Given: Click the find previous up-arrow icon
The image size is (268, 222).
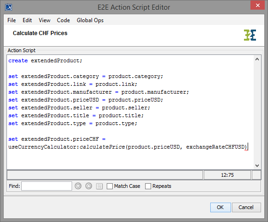Looking at the screenshot, I should pyautogui.click(x=89, y=186).
